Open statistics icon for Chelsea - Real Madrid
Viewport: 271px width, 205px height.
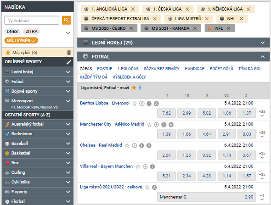(134, 146)
